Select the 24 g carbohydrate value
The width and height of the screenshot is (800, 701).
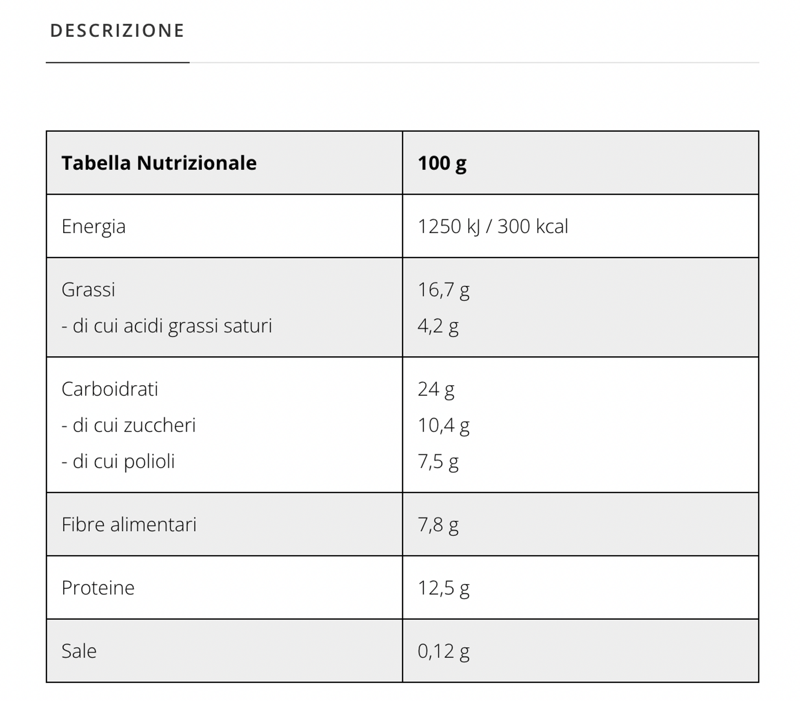click(436, 389)
